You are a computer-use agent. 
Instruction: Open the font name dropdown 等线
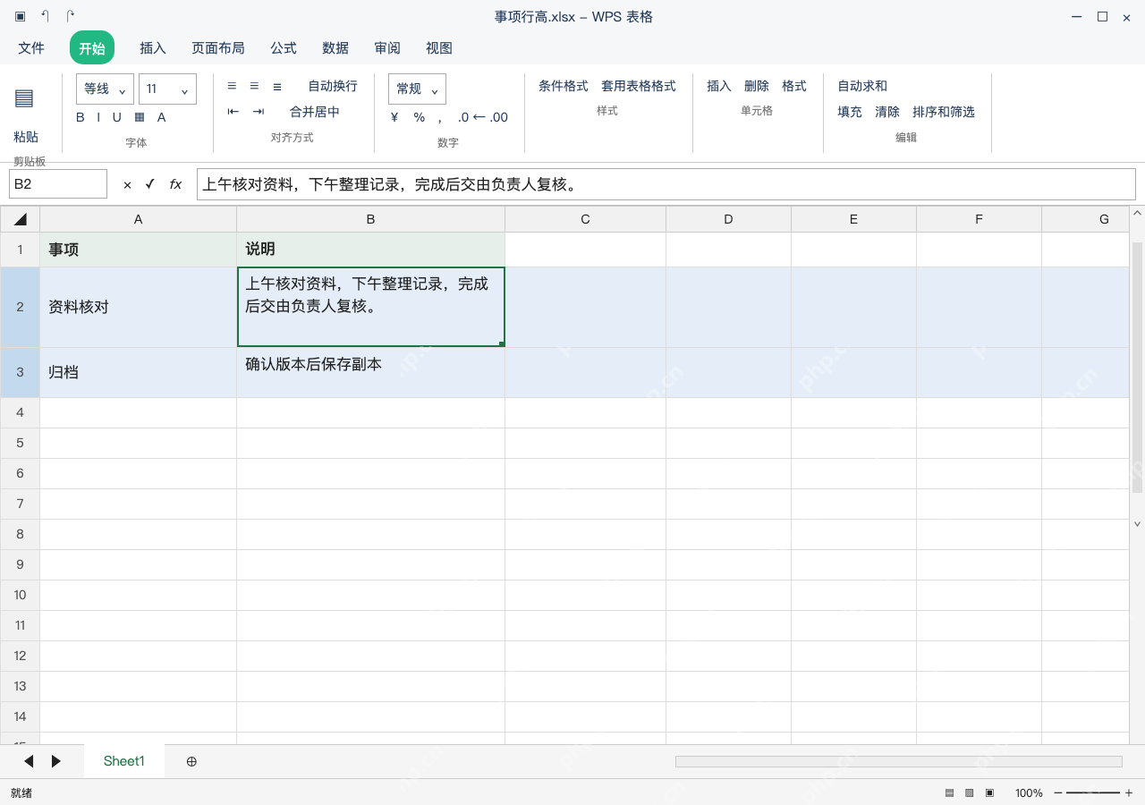(x=106, y=89)
